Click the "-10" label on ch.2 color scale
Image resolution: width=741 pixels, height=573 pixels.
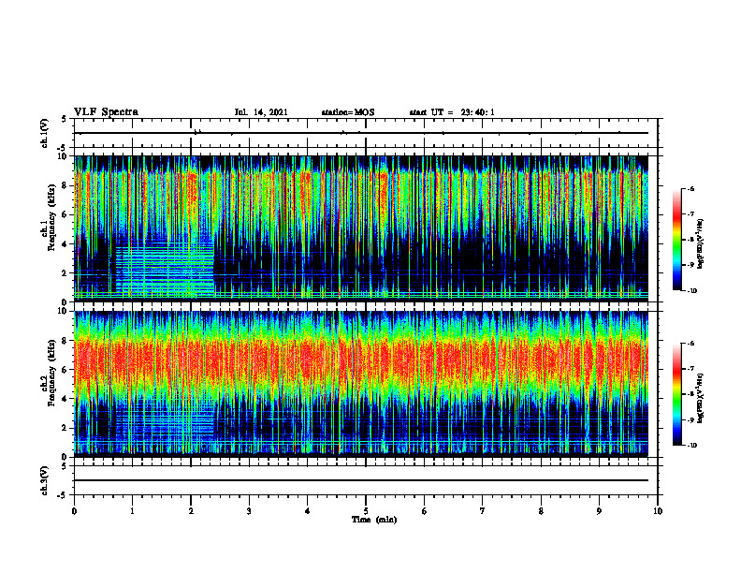691,446
